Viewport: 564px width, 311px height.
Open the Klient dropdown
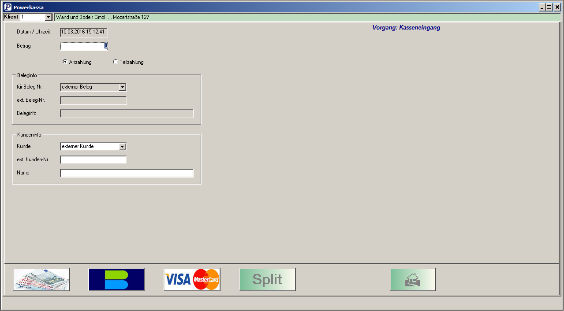click(49, 17)
